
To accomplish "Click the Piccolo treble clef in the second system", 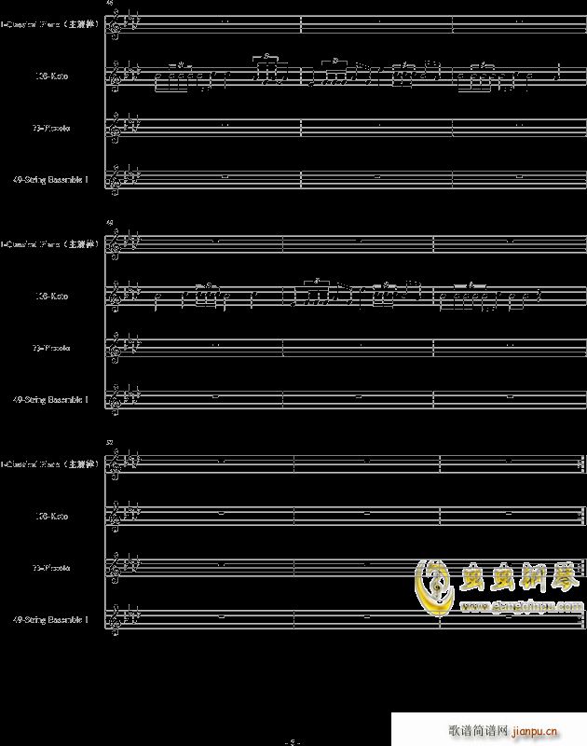I will coord(116,349).
